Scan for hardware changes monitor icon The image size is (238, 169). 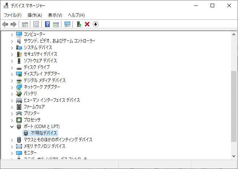click(67, 24)
